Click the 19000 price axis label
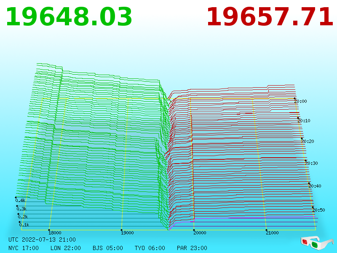The width and height of the screenshot is (337, 253). tap(127, 233)
